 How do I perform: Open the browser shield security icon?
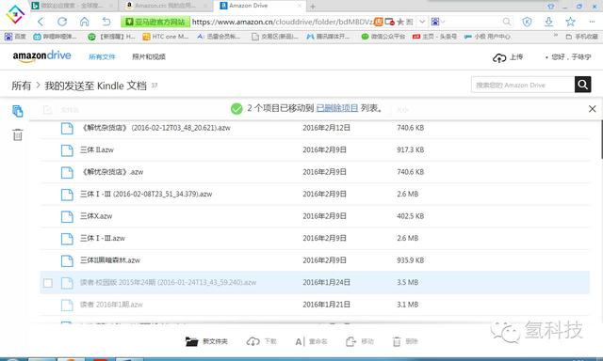[x=527, y=22]
